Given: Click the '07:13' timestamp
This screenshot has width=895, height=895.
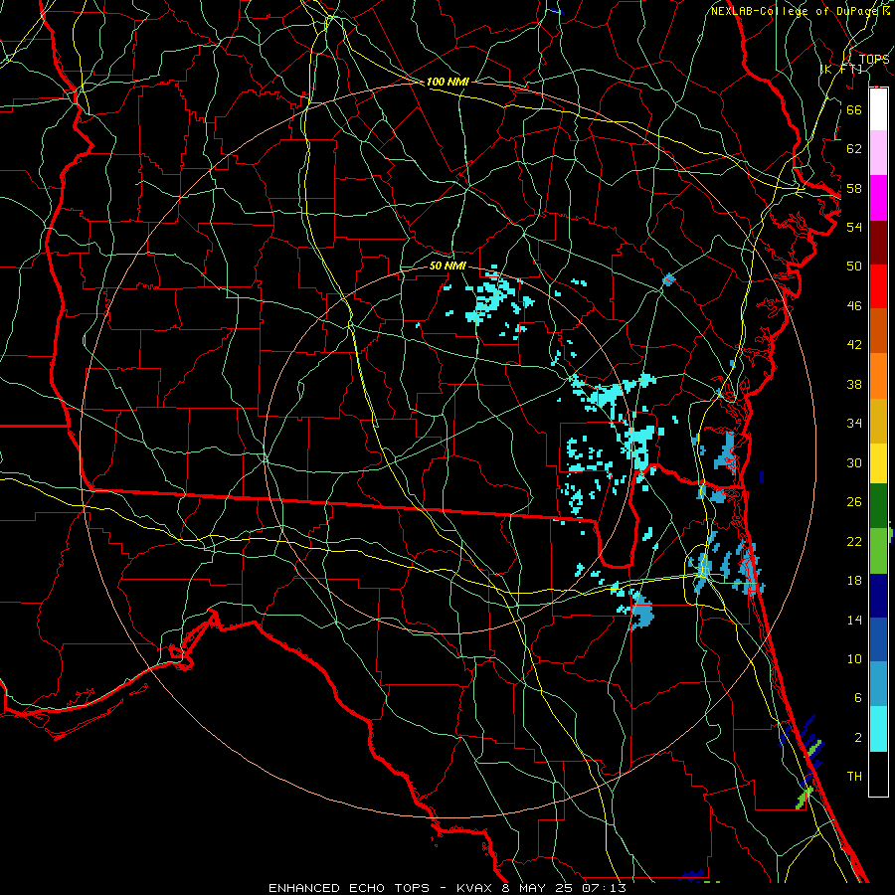Looking at the screenshot, I should 605,888.
